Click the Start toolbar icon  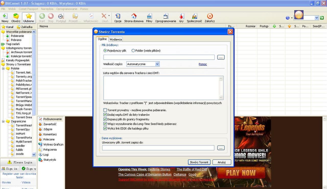coord(42,18)
